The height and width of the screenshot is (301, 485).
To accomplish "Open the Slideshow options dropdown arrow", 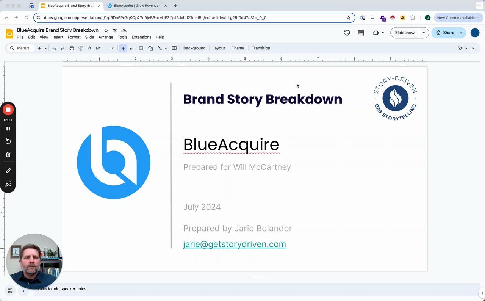I will click(424, 33).
